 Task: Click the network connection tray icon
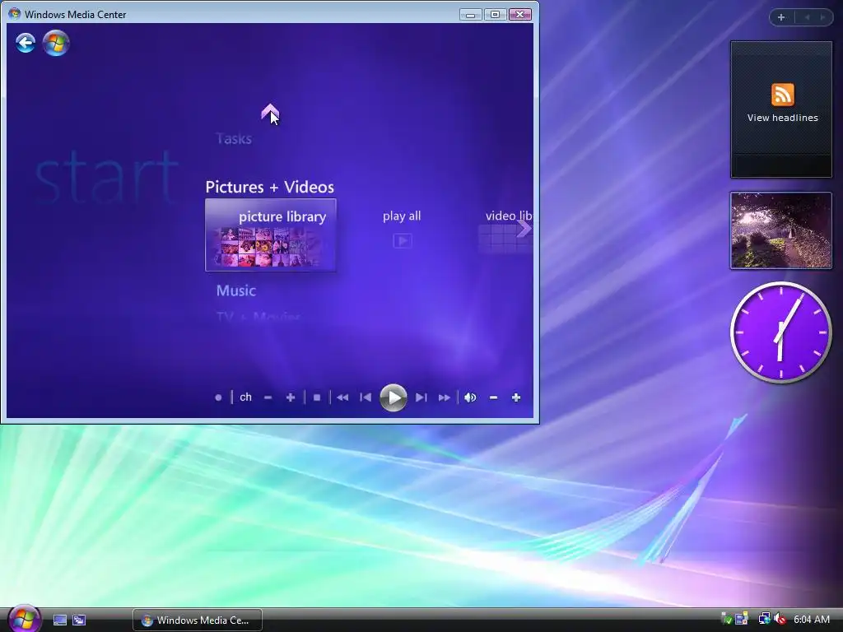(763, 619)
